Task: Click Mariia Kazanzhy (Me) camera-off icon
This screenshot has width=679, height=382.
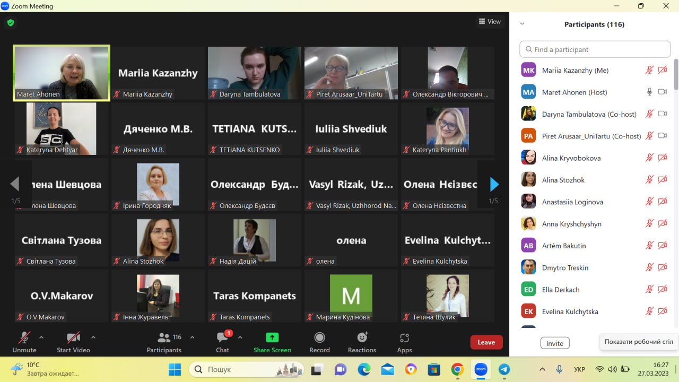Action: click(x=662, y=70)
